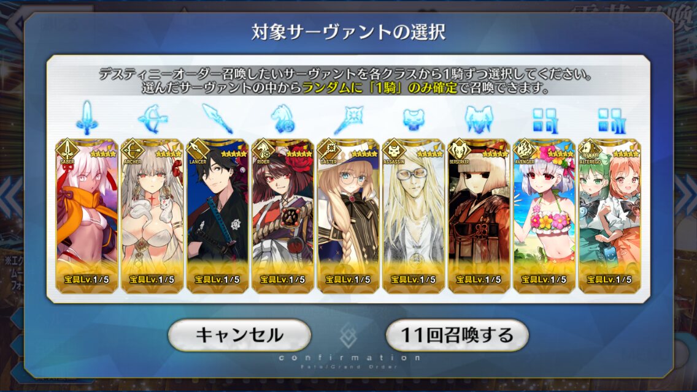This screenshot has height=392, width=697.
Task: Select the CASTER servant card with glasses
Action: click(348, 216)
